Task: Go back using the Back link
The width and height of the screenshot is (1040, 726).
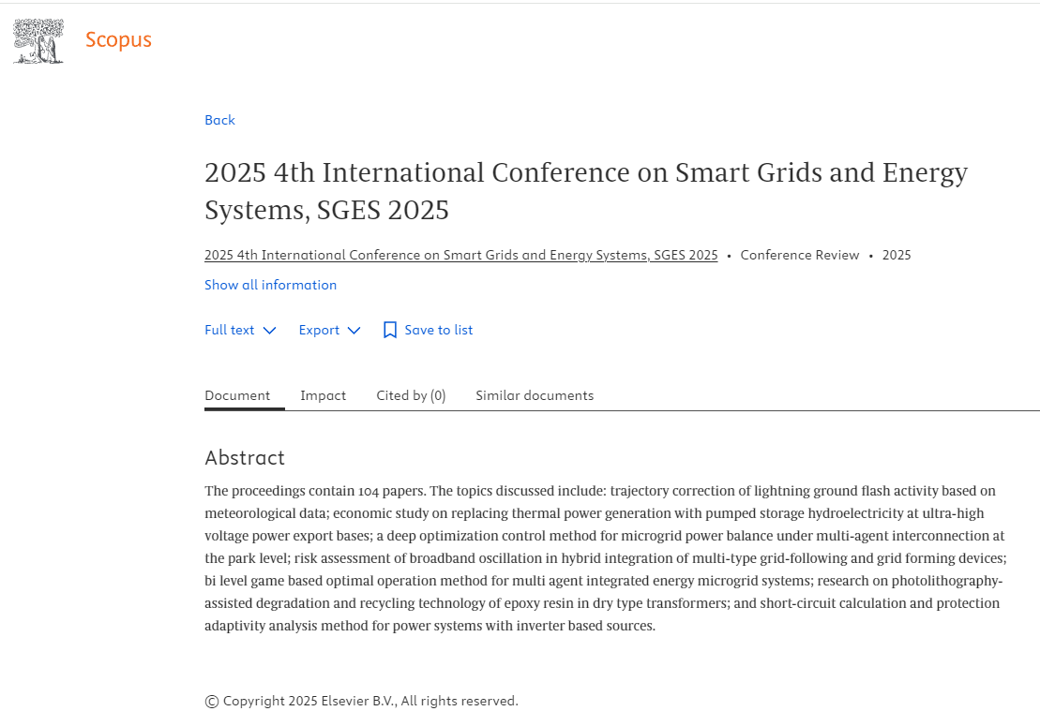Action: 219,120
